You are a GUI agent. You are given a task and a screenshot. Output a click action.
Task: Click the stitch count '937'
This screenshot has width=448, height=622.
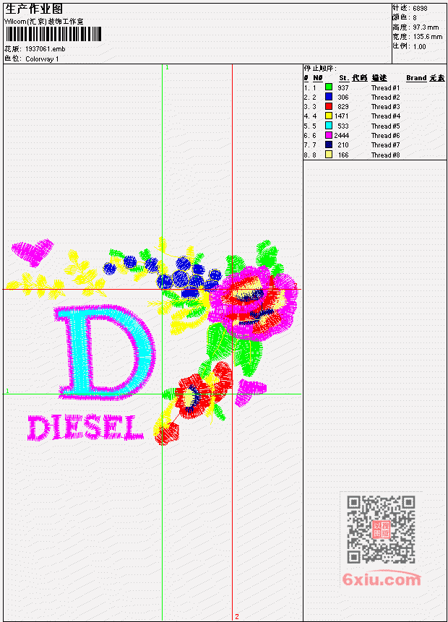343,87
